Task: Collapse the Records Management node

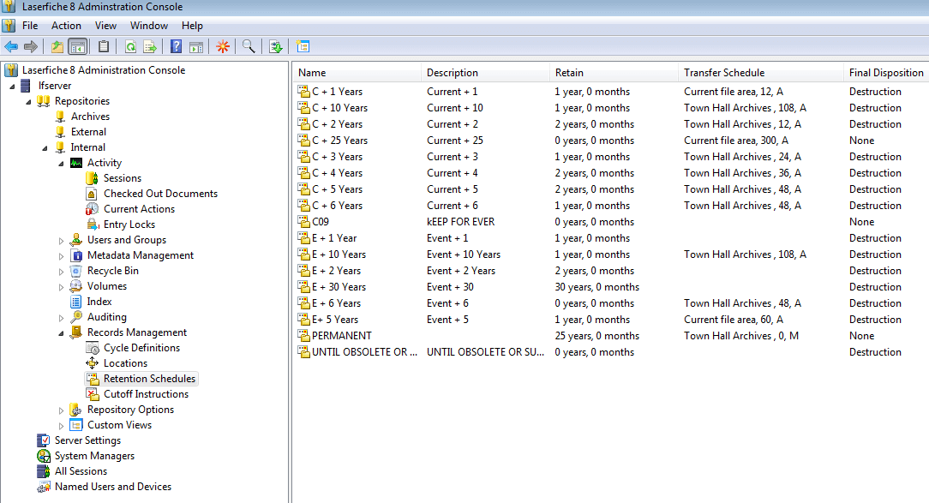Action: (x=61, y=333)
